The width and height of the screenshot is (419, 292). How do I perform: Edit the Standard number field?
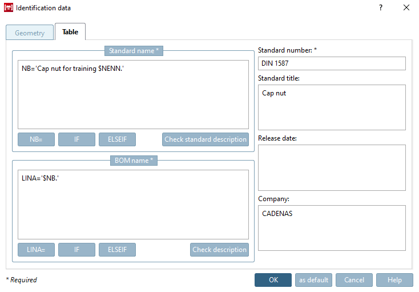pos(332,63)
